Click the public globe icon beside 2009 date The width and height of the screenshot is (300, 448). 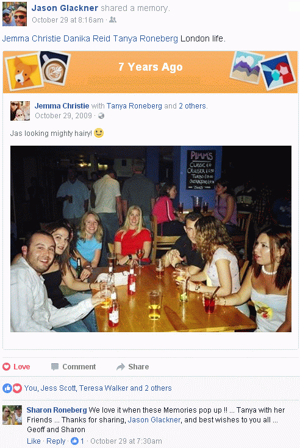101,116
